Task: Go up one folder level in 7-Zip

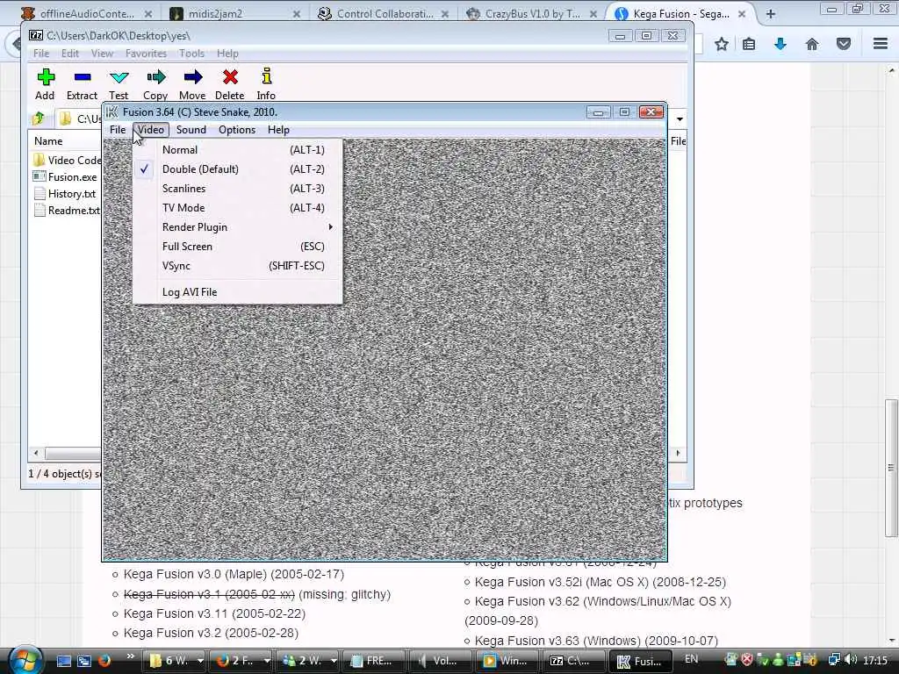Action: (x=39, y=118)
